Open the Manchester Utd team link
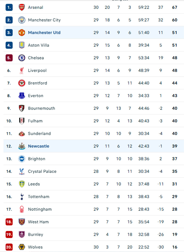184x252 pixels. [44, 33]
